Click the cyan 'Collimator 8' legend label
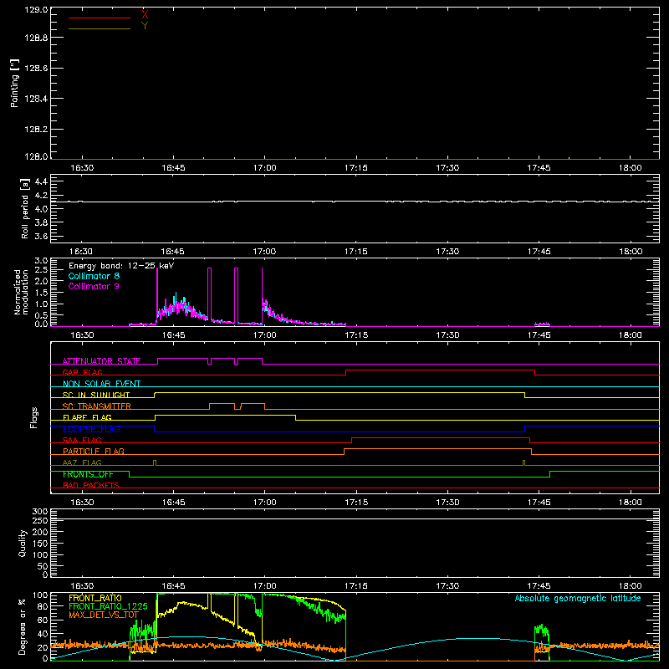The height and width of the screenshot is (669, 669). coord(94,276)
